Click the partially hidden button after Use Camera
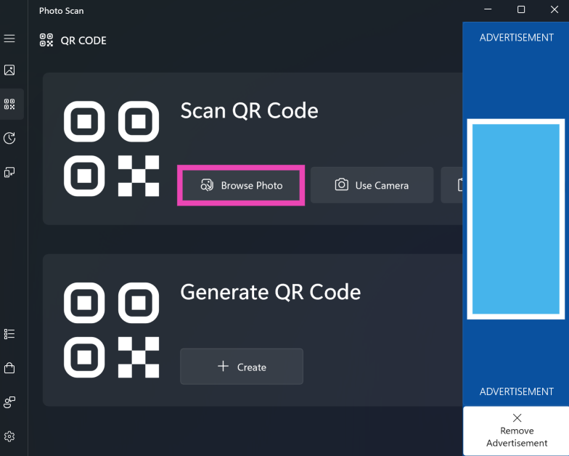 (x=454, y=185)
